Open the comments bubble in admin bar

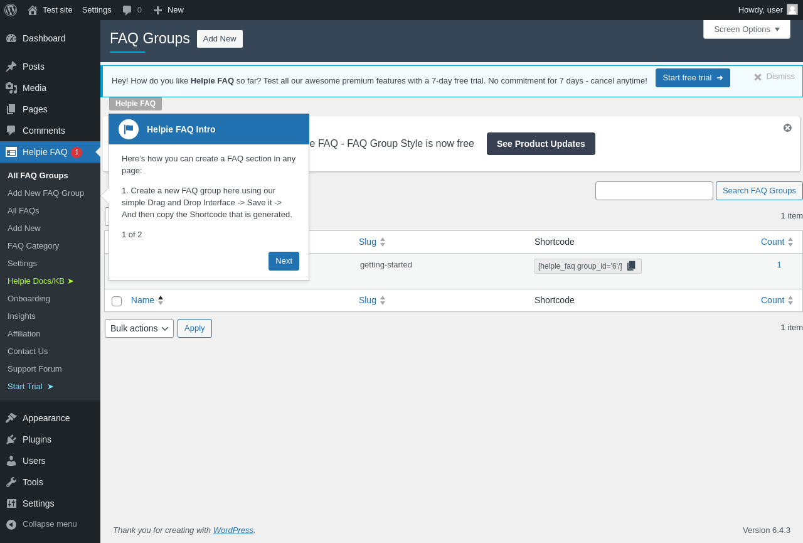click(x=132, y=10)
